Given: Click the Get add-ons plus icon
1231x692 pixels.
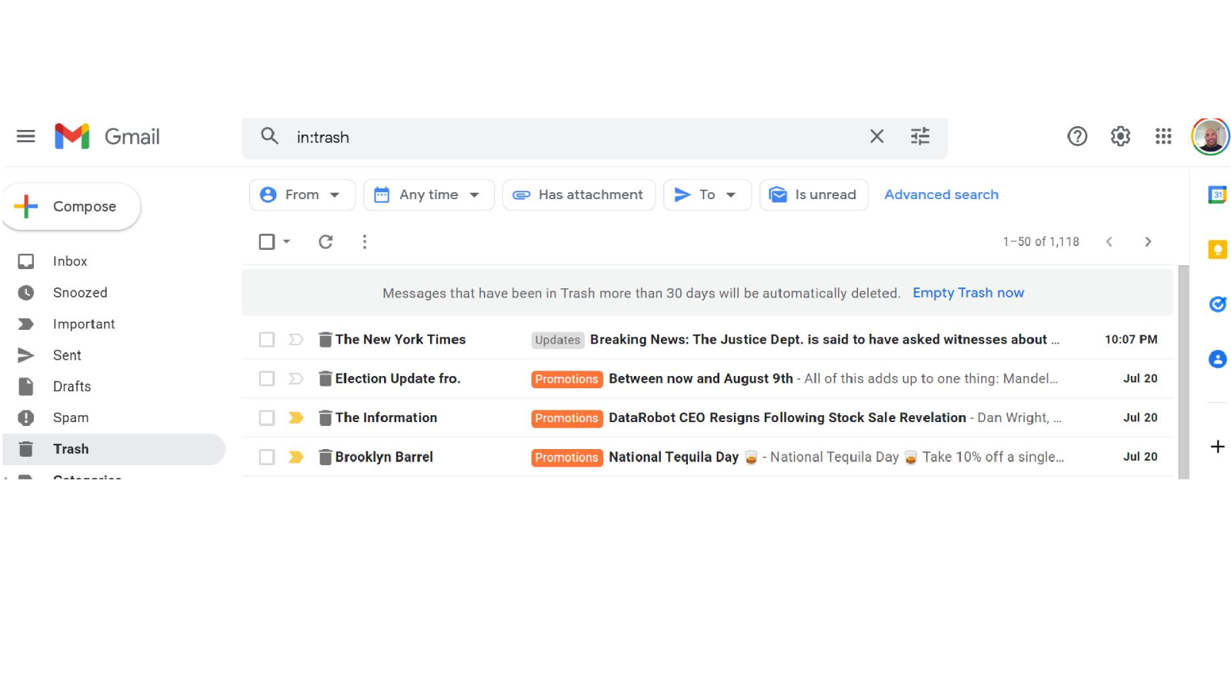Looking at the screenshot, I should pyautogui.click(x=1217, y=447).
